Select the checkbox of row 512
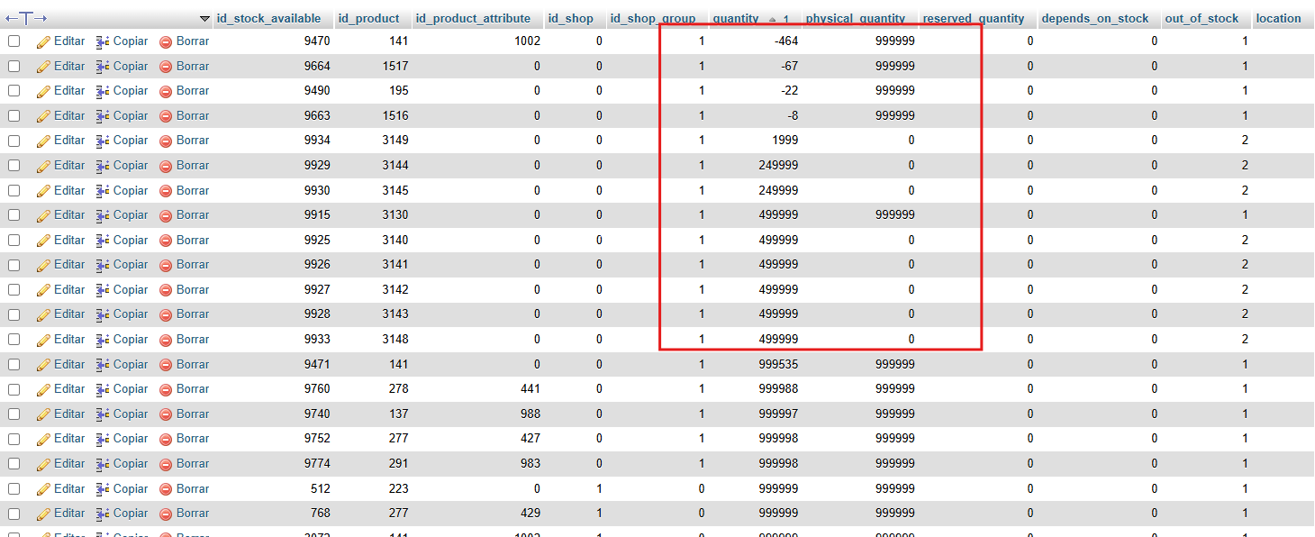1315x537 pixels. click(x=14, y=489)
